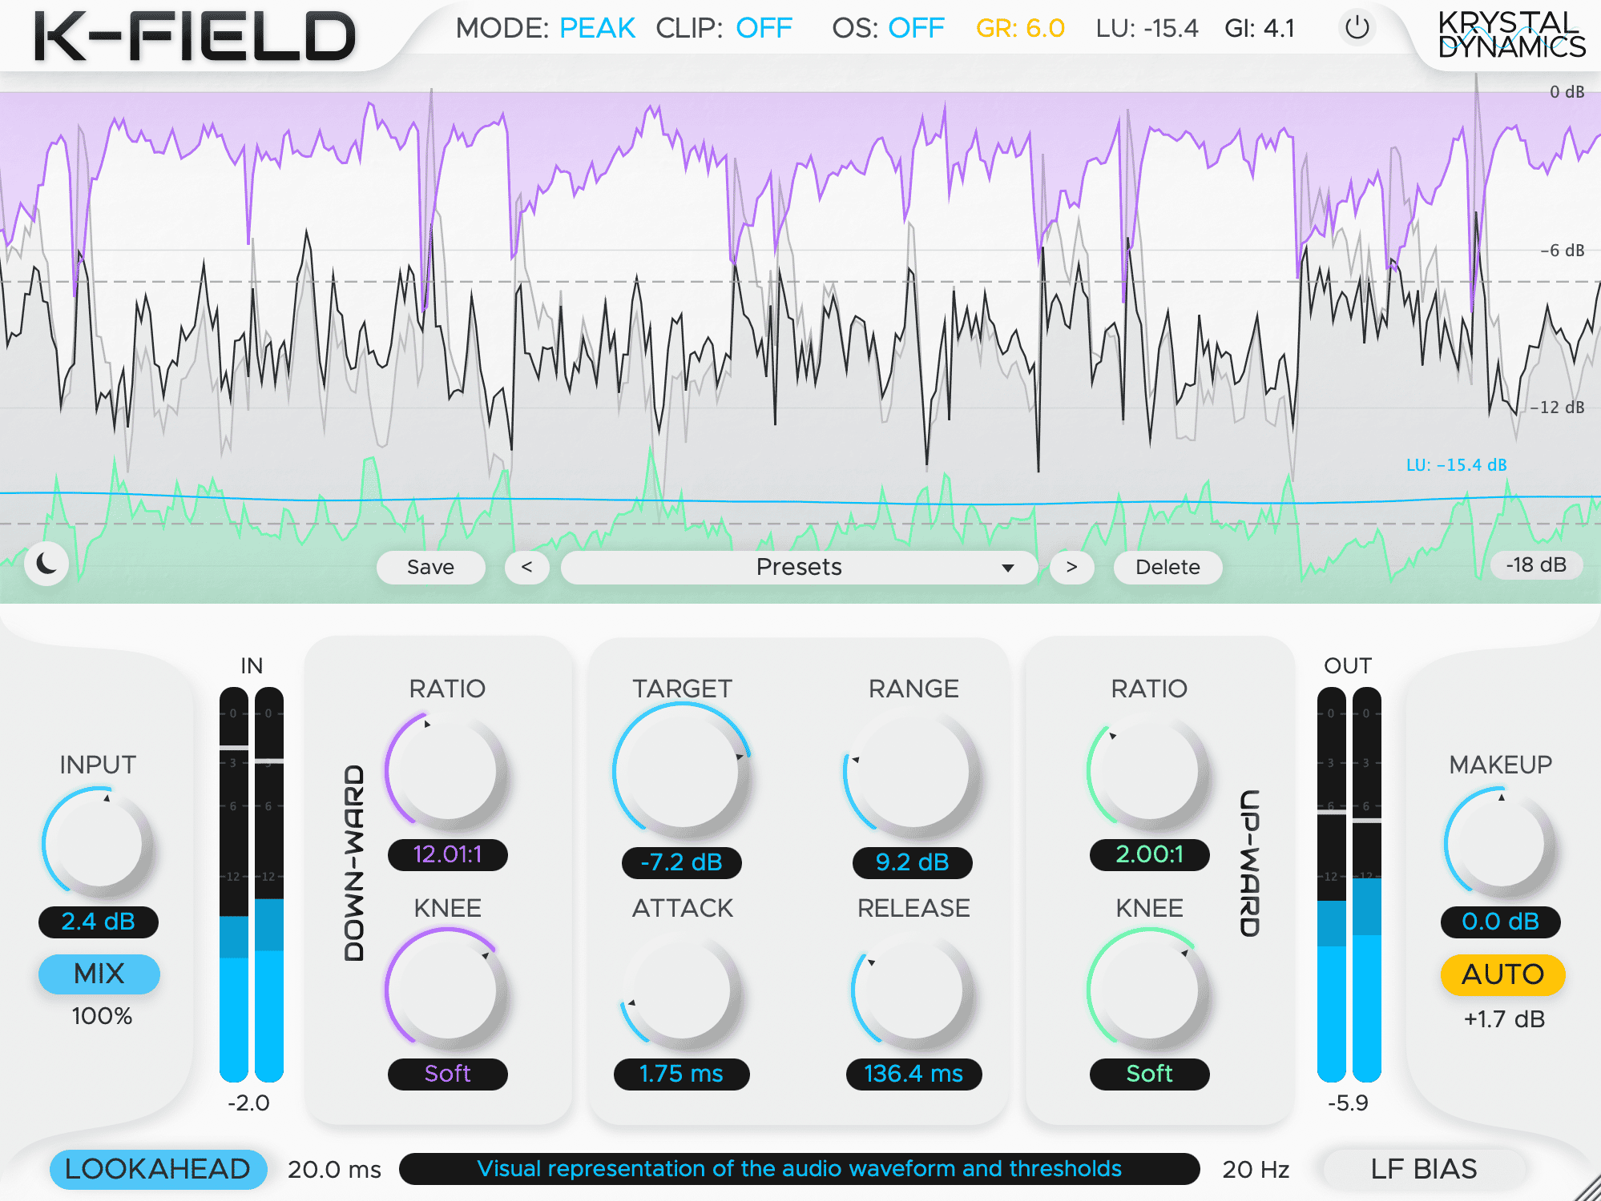The height and width of the screenshot is (1201, 1601).
Task: Toggle dark mode moon icon
Action: (x=46, y=564)
